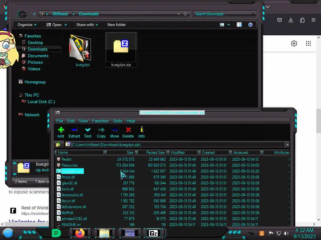Select pthreadVCE2.dll in the archive list
Viewport: 321px width, 240px height.
(74, 218)
